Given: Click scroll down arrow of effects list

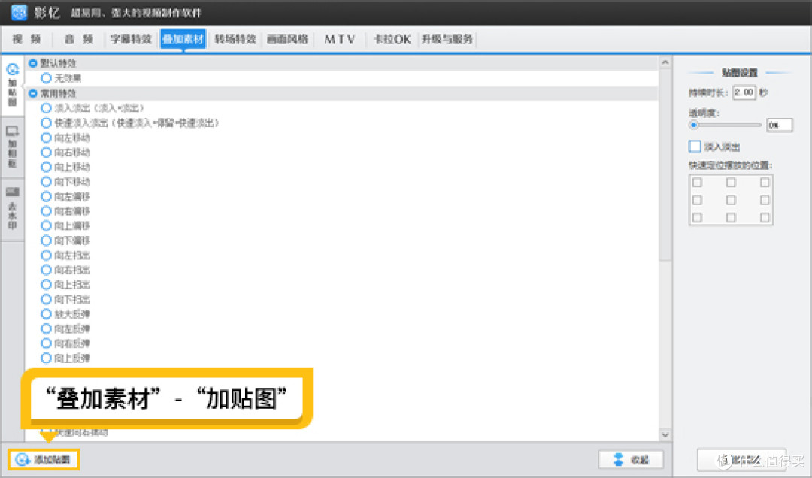Looking at the screenshot, I should tap(665, 434).
